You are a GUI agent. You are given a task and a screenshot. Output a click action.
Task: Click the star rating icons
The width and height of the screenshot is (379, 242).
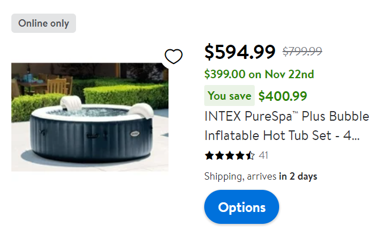click(x=230, y=155)
